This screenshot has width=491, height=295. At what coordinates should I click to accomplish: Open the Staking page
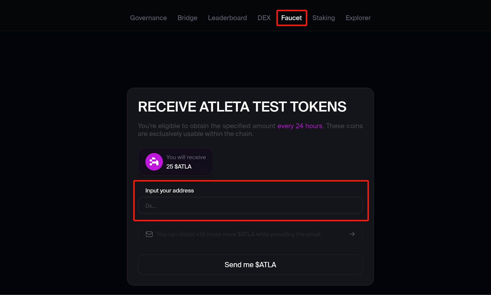point(323,18)
